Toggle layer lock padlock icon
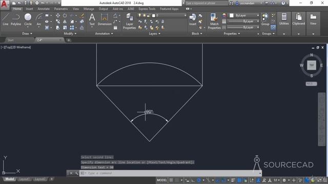 click(x=149, y=15)
